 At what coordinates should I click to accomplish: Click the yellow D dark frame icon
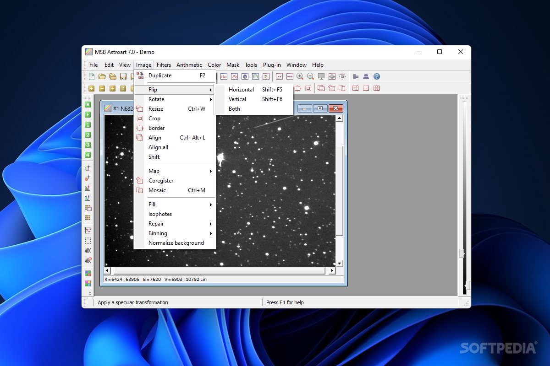coord(123,88)
